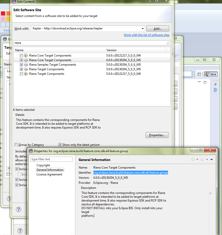Click version text 4.0.0.v20130204_5_0_0_M5 in Properties
This screenshot has width=222, height=235.
[x=111, y=178]
